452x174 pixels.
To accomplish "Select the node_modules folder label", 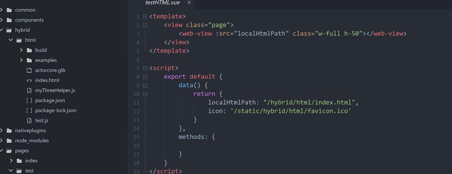I will click(x=32, y=140).
